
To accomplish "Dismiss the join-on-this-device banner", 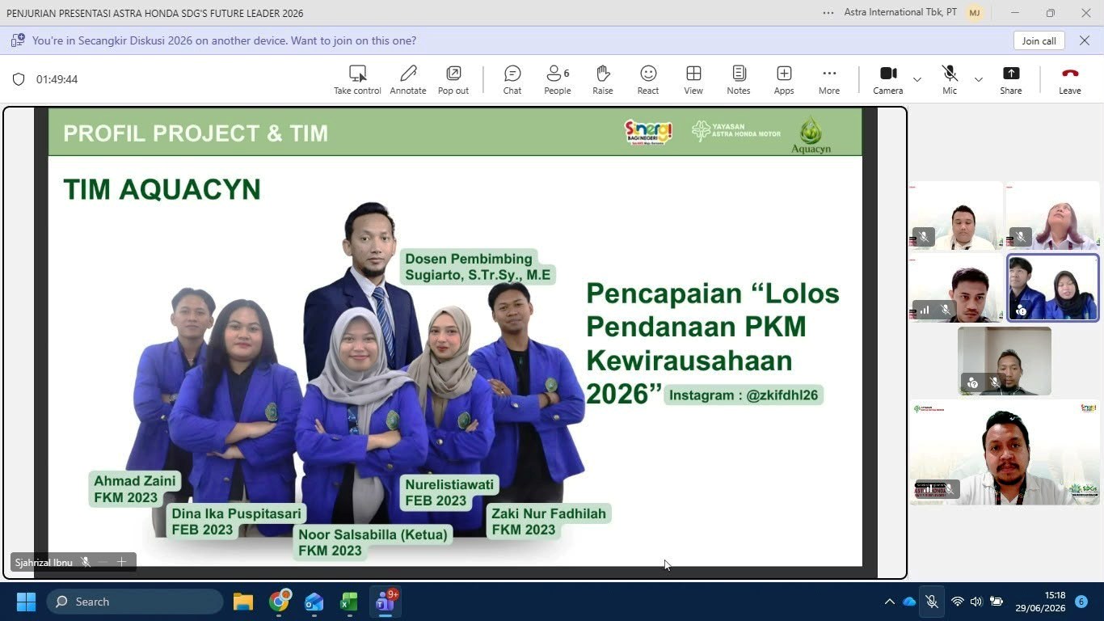I will click(x=1085, y=40).
